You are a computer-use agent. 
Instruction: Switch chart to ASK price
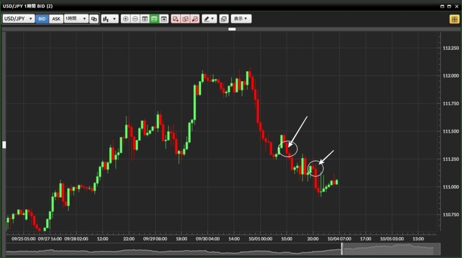point(56,19)
